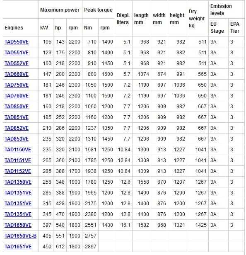The width and height of the screenshot is (246, 255).
Task: Open the TAD1350VE engine page
Action: 18,182
